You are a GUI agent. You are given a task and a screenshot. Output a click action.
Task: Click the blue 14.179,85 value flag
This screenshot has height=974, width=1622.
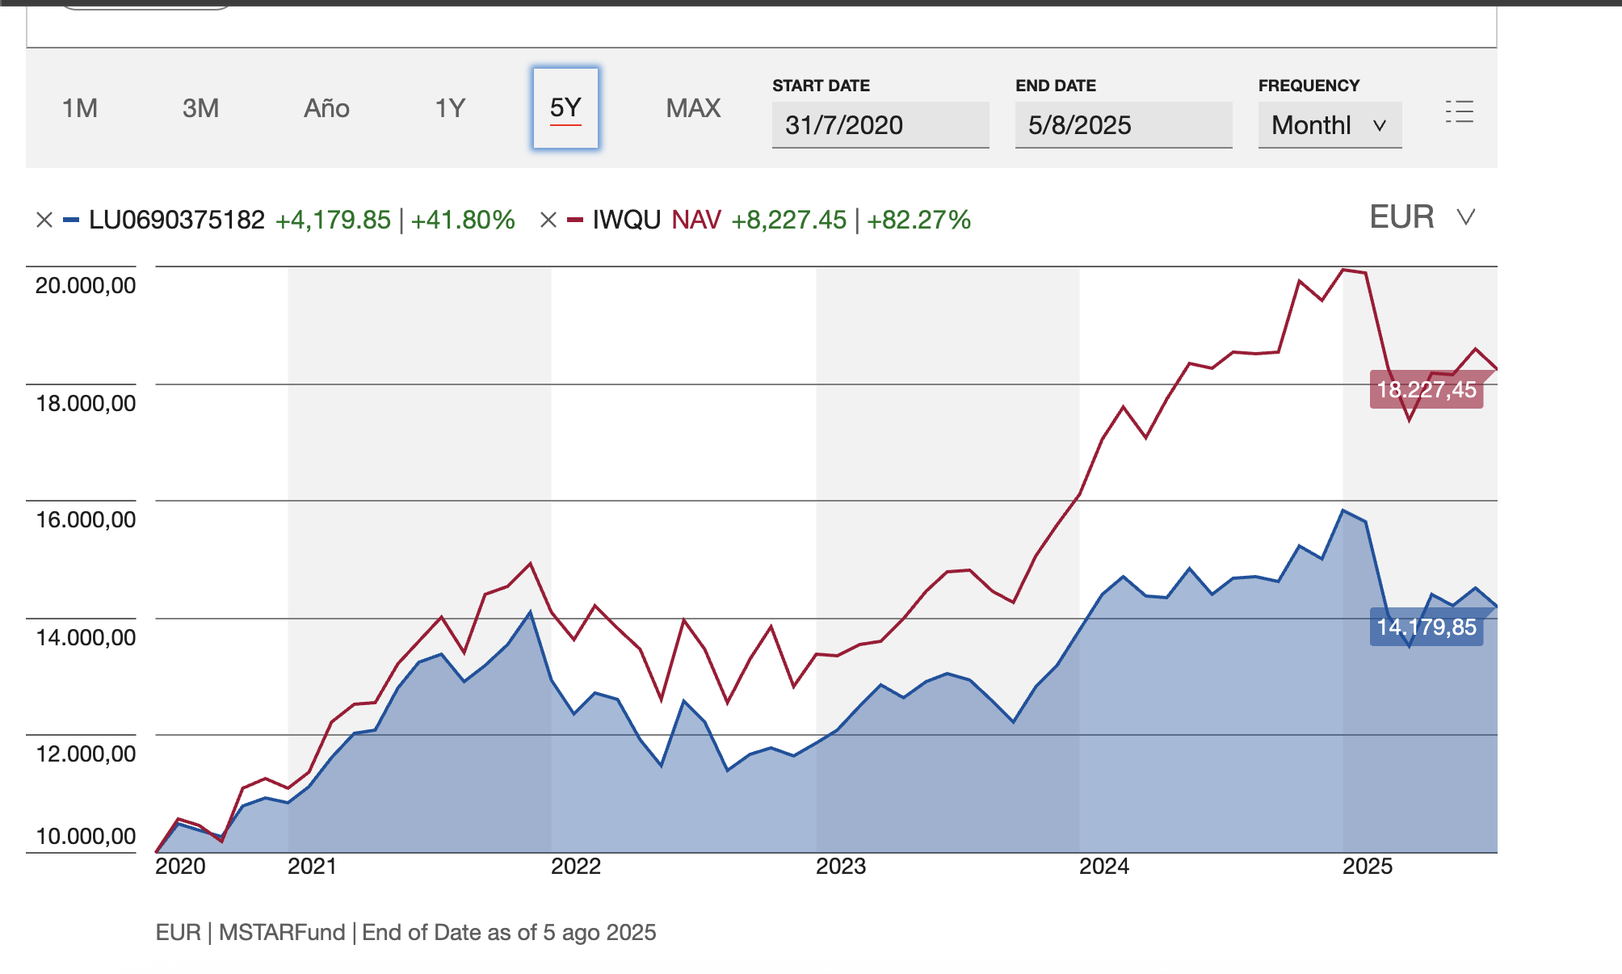pyautogui.click(x=1426, y=628)
